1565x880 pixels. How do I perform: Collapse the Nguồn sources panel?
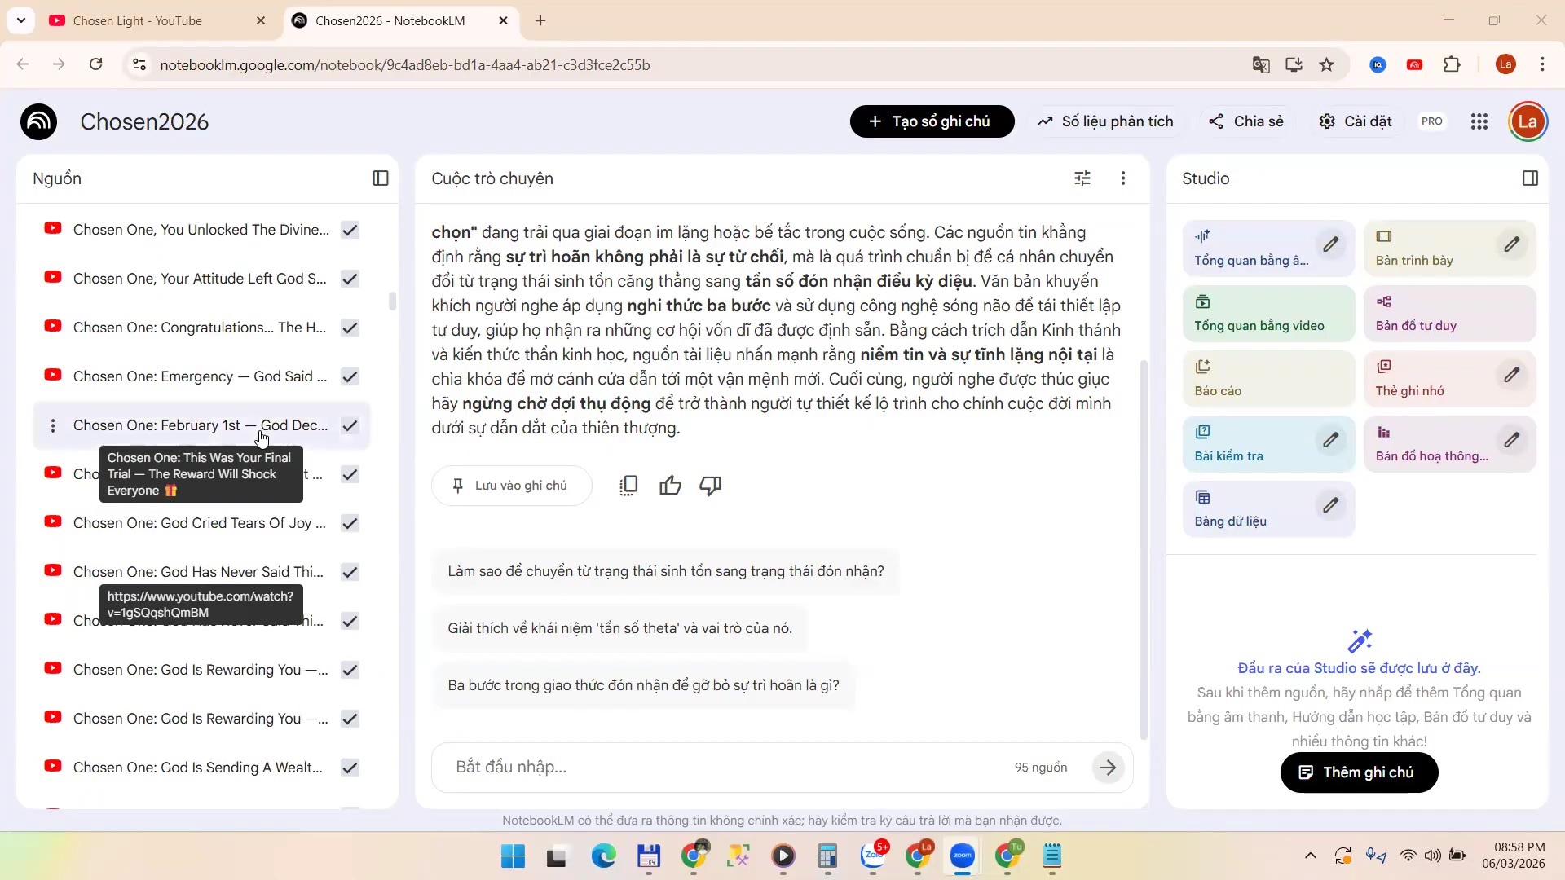tap(381, 178)
